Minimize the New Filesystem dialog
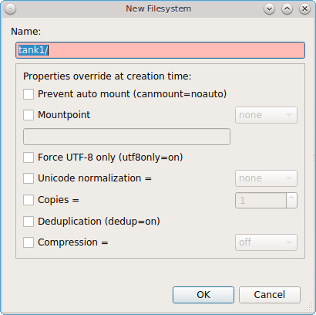Screen dimensions: 316x315 click(269, 9)
